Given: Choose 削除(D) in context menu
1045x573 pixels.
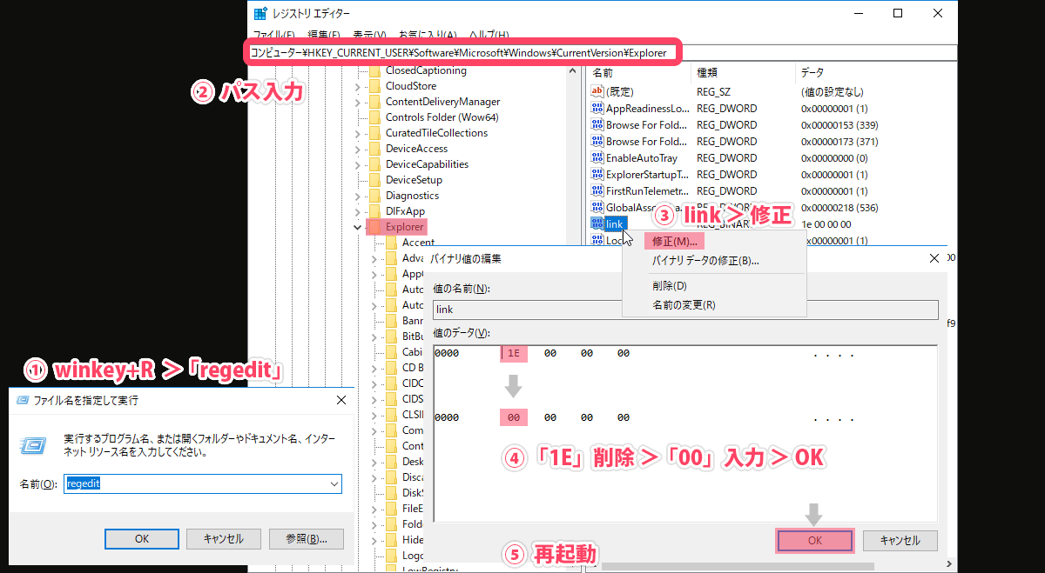Looking at the screenshot, I should [x=670, y=286].
